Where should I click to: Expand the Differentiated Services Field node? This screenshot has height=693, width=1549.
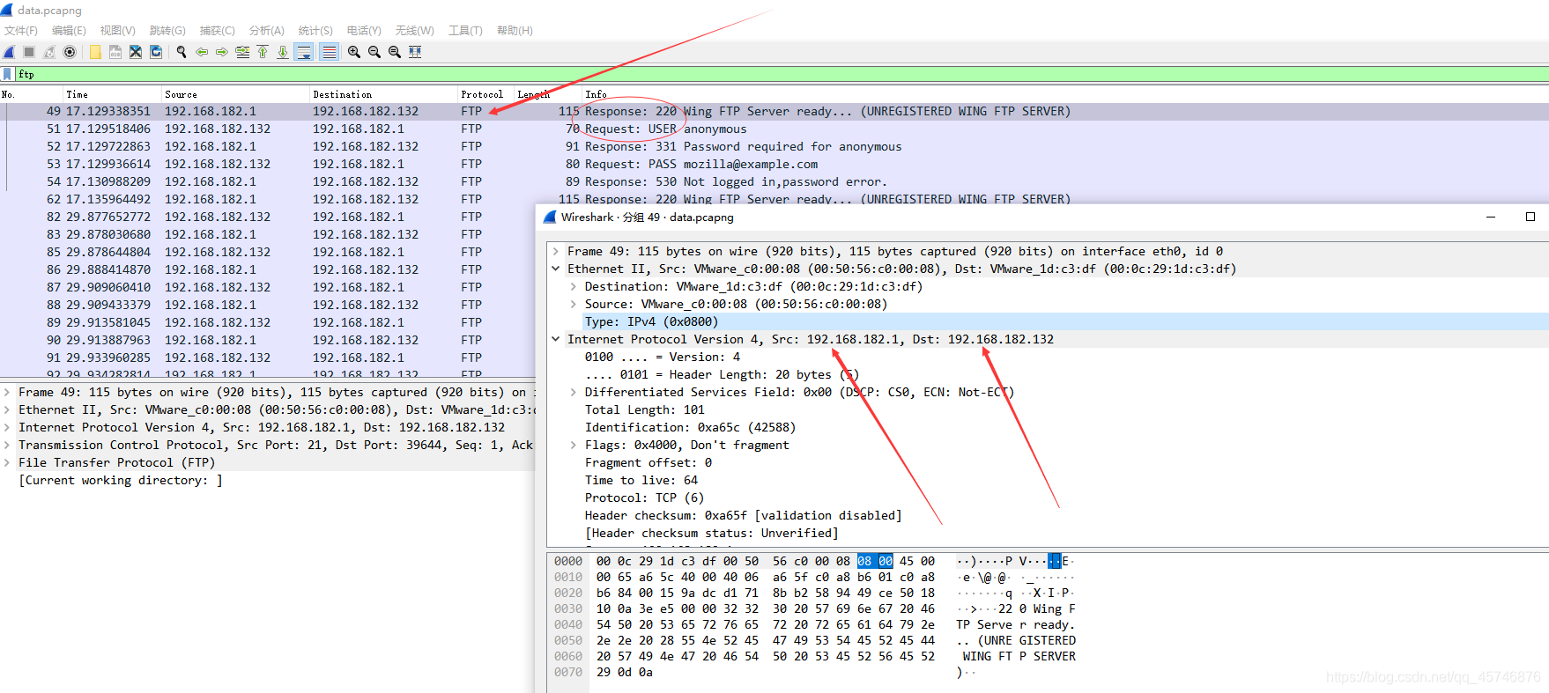(x=574, y=393)
